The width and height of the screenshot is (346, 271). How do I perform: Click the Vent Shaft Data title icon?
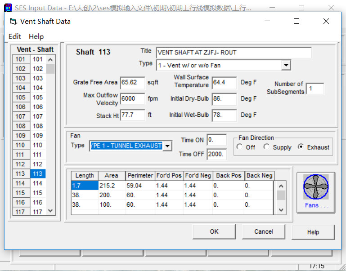point(13,22)
